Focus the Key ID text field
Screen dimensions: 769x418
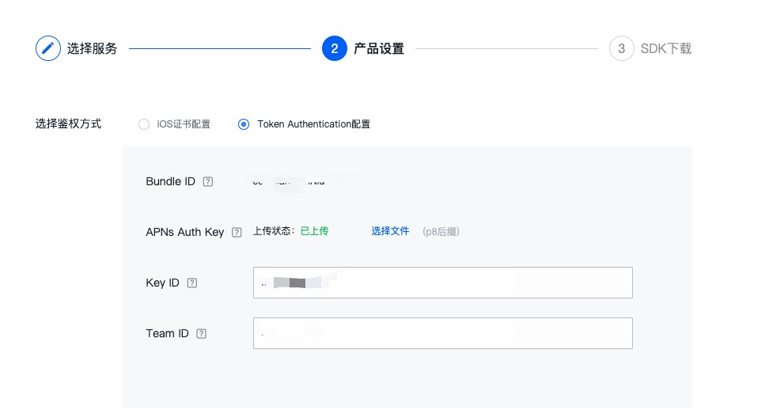(443, 283)
